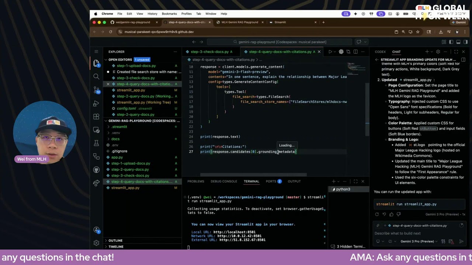472x265 pixels.
Task: Switch to the OUTPUT panel tab
Action: (294, 181)
